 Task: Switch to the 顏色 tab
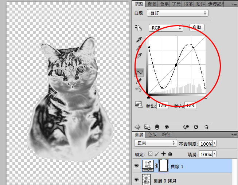[152, 4]
